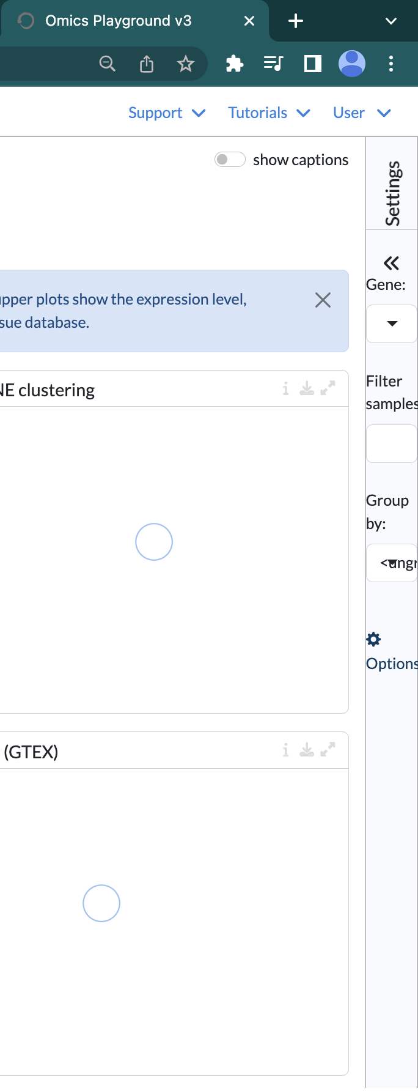Collapse the Settings sidebar with the double chevron

(391, 262)
